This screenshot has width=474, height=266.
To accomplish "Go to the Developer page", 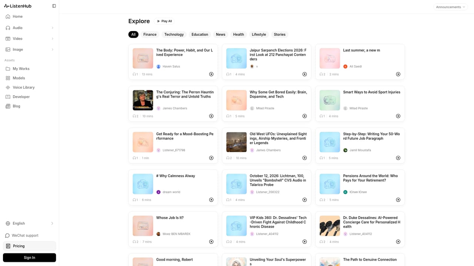I will coord(29,97).
